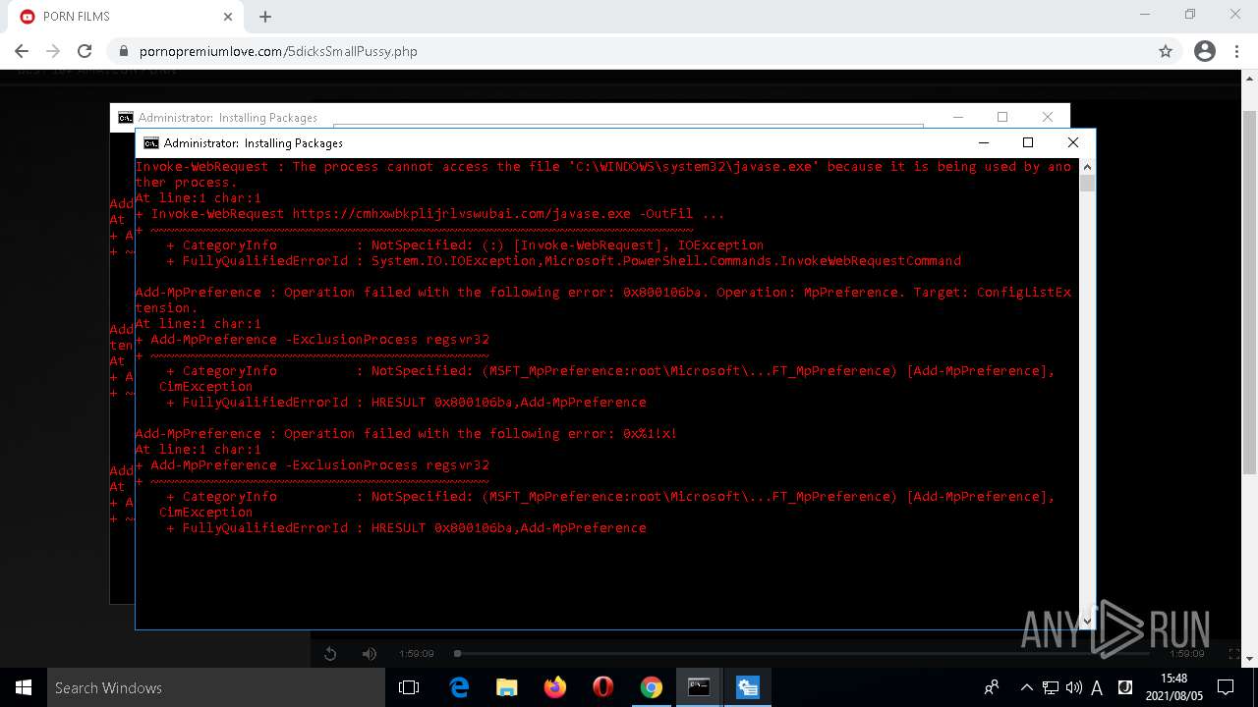Select the PORN FILMS browser tab

126,17
